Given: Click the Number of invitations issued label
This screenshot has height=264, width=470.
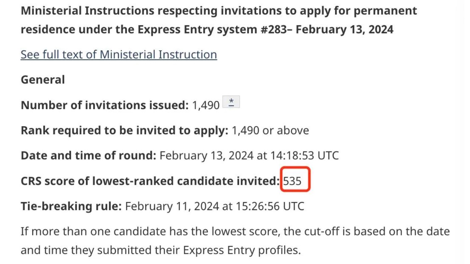Looking at the screenshot, I should (x=105, y=105).
